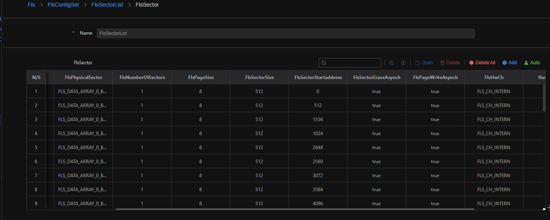Screen dimensions: 550x220
Task: Go to FlsSectorList breadcrumb
Action: (x=107, y=5)
